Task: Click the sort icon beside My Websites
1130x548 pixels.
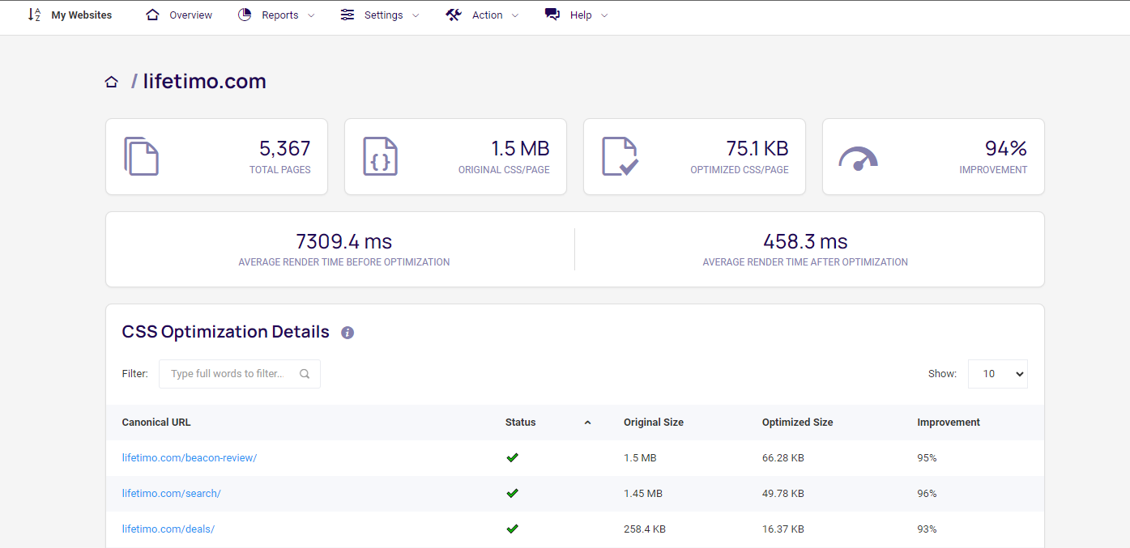Action: click(x=33, y=14)
